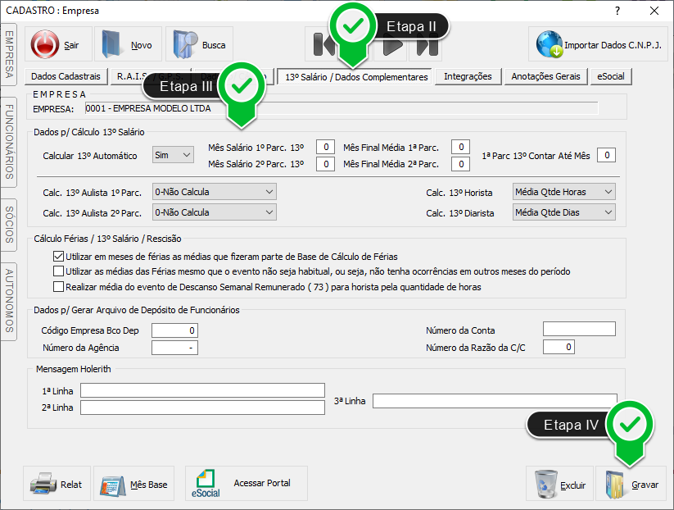This screenshot has height=510, width=674.
Task: Select the SÓCIOS vertical side tab
Action: click(9, 225)
